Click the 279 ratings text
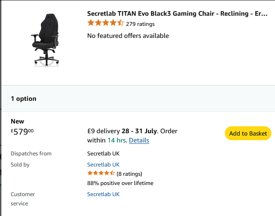Viewport: 275px width, 216px height. 141,24
